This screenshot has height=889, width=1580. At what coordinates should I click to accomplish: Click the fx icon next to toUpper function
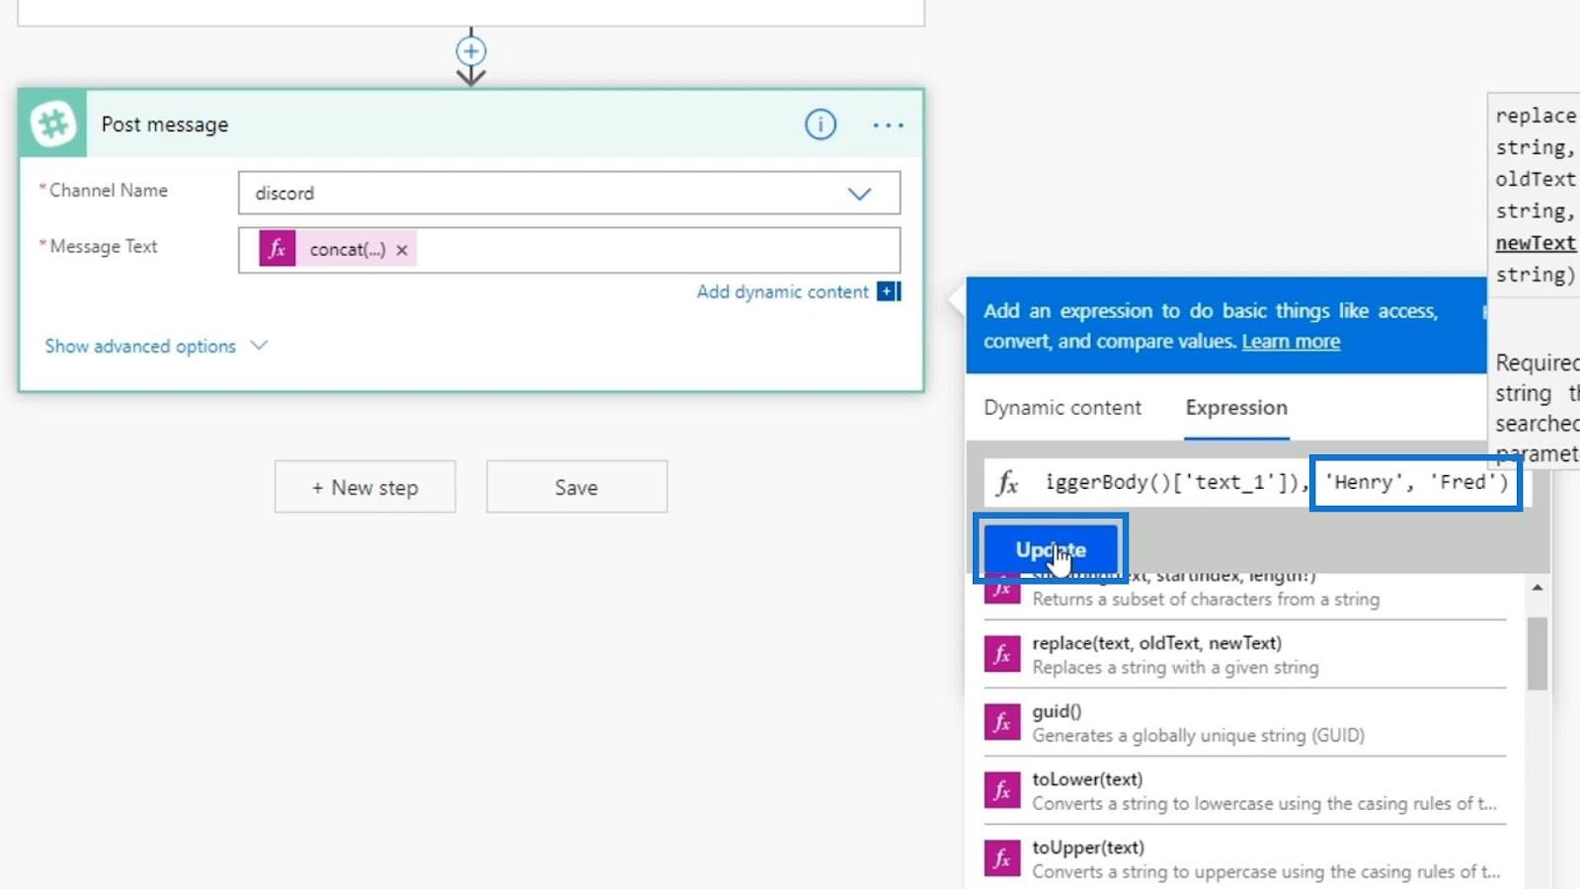1001,858
